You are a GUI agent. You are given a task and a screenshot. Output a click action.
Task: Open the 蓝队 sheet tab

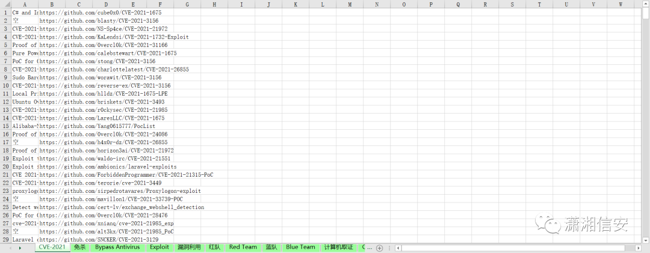tap(271, 247)
